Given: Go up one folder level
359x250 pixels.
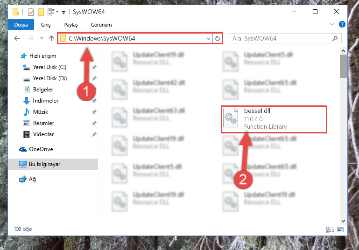Looking at the screenshot, I should point(51,38).
